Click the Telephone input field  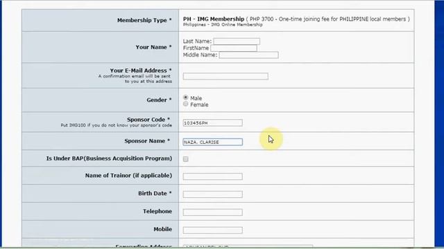click(213, 212)
